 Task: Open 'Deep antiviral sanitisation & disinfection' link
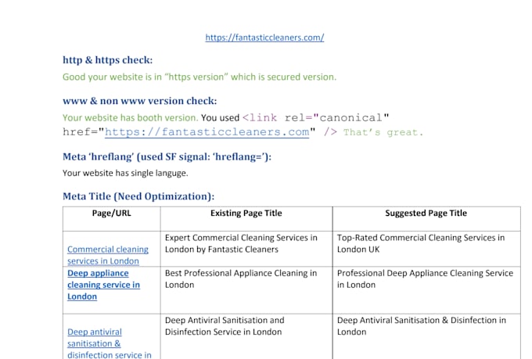coord(110,343)
